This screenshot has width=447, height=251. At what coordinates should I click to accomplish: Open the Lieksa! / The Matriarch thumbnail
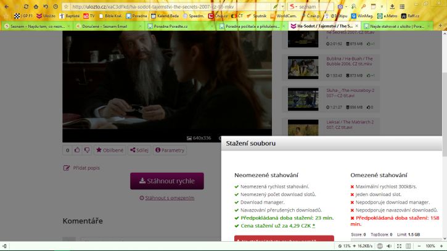click(x=303, y=128)
